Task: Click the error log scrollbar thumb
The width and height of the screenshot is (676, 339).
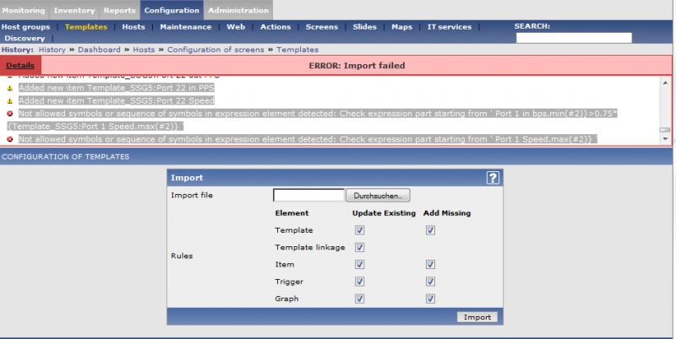Action: coord(665,130)
